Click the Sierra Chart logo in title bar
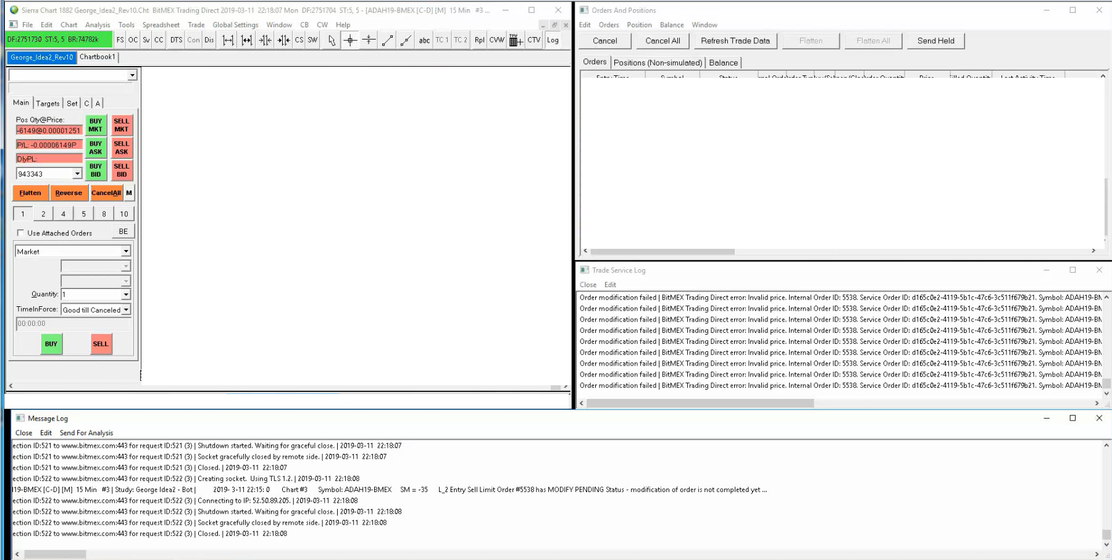The width and height of the screenshot is (1112, 560). click(x=14, y=10)
